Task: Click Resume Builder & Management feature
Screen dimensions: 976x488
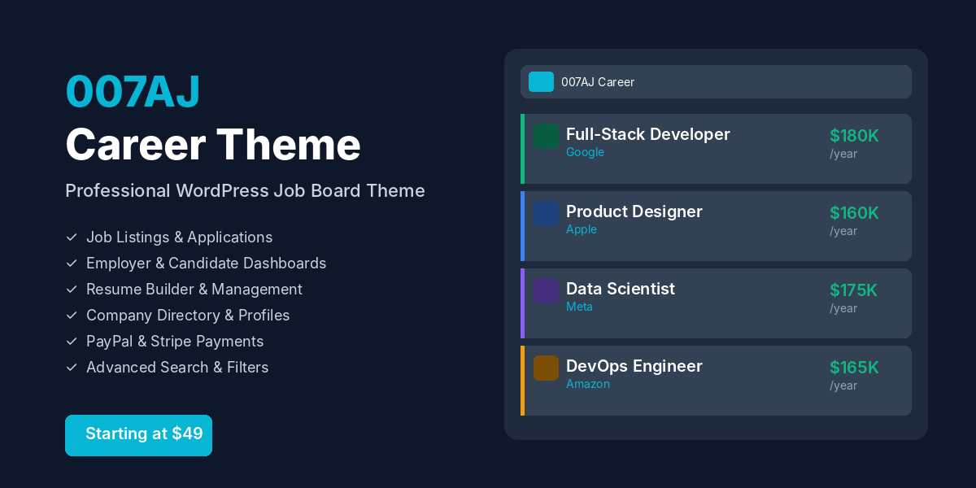Action: click(194, 290)
